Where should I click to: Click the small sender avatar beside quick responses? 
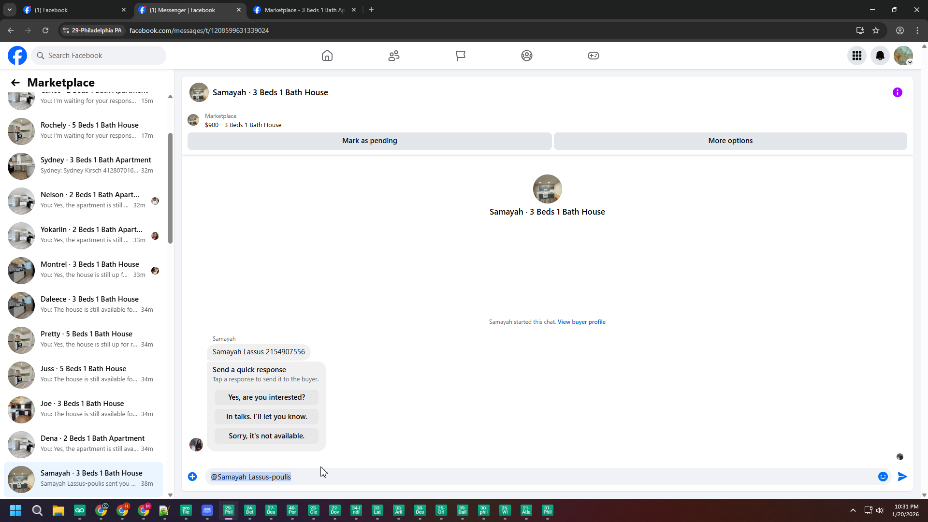pyautogui.click(x=196, y=445)
